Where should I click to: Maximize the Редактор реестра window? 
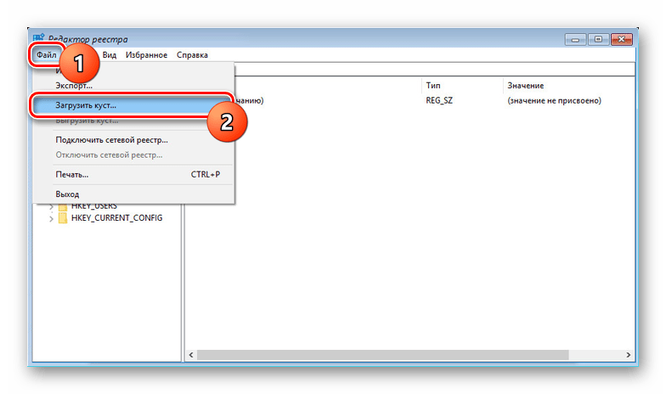pyautogui.click(x=598, y=39)
